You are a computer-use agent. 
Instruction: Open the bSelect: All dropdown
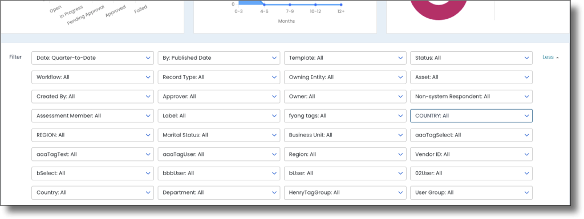[93, 173]
